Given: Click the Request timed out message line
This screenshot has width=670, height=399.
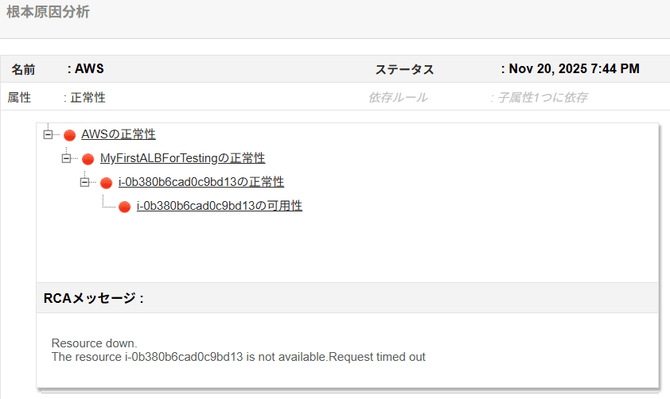Looking at the screenshot, I should click(239, 357).
